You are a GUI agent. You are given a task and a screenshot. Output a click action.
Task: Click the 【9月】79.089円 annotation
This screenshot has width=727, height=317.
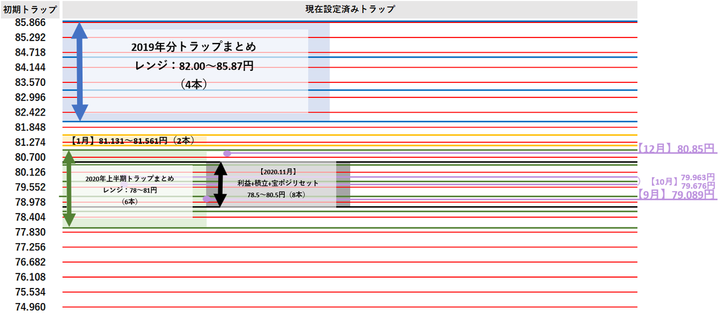(x=676, y=195)
